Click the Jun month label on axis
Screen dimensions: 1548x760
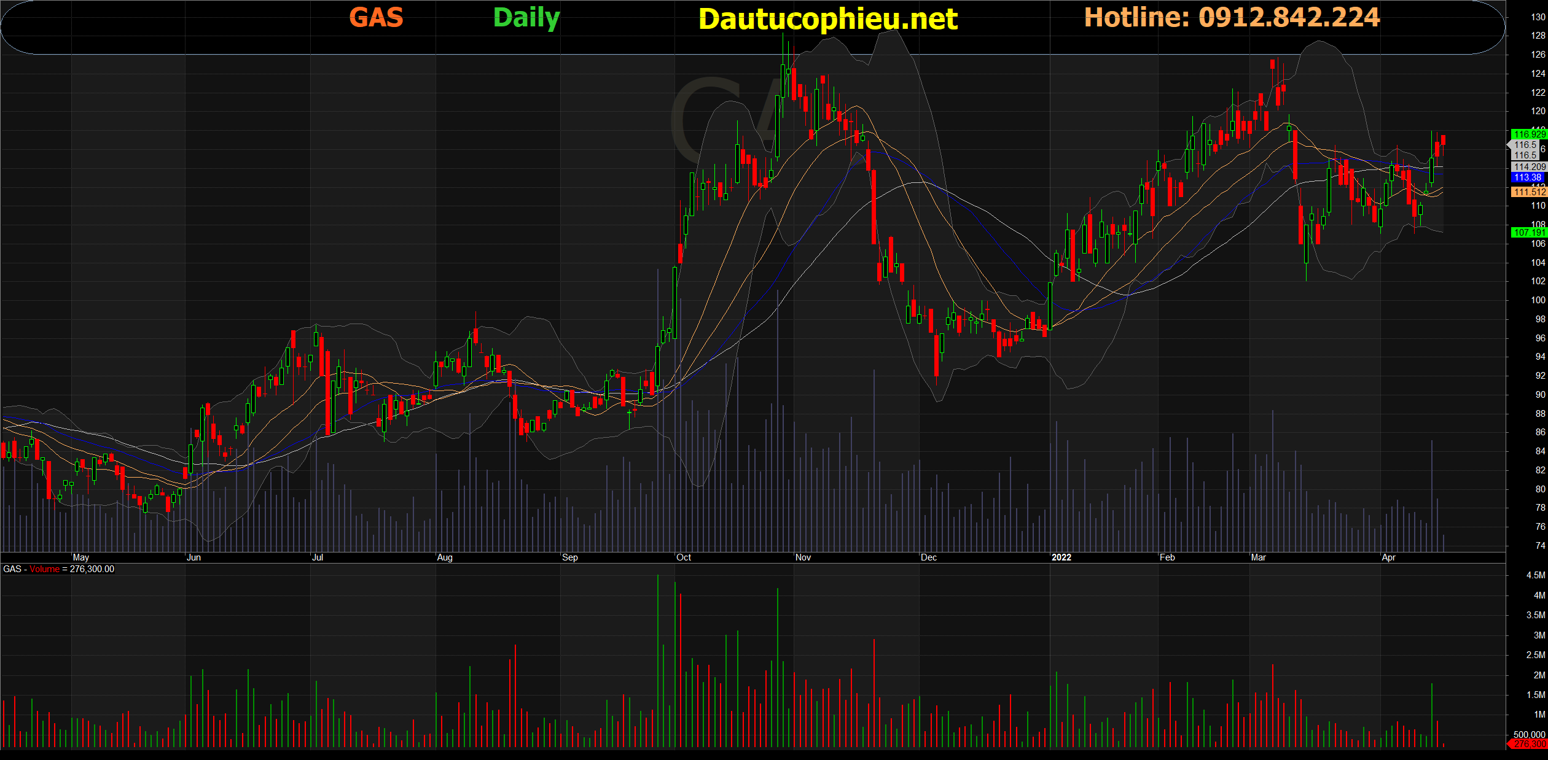pyautogui.click(x=193, y=557)
